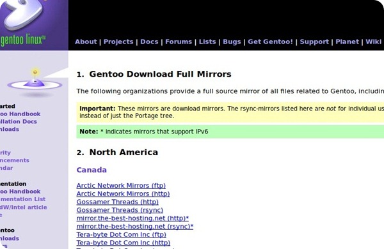Open Tera-byte Dot Com Inc (ftp) link
The image size is (384, 249).
[121, 234]
